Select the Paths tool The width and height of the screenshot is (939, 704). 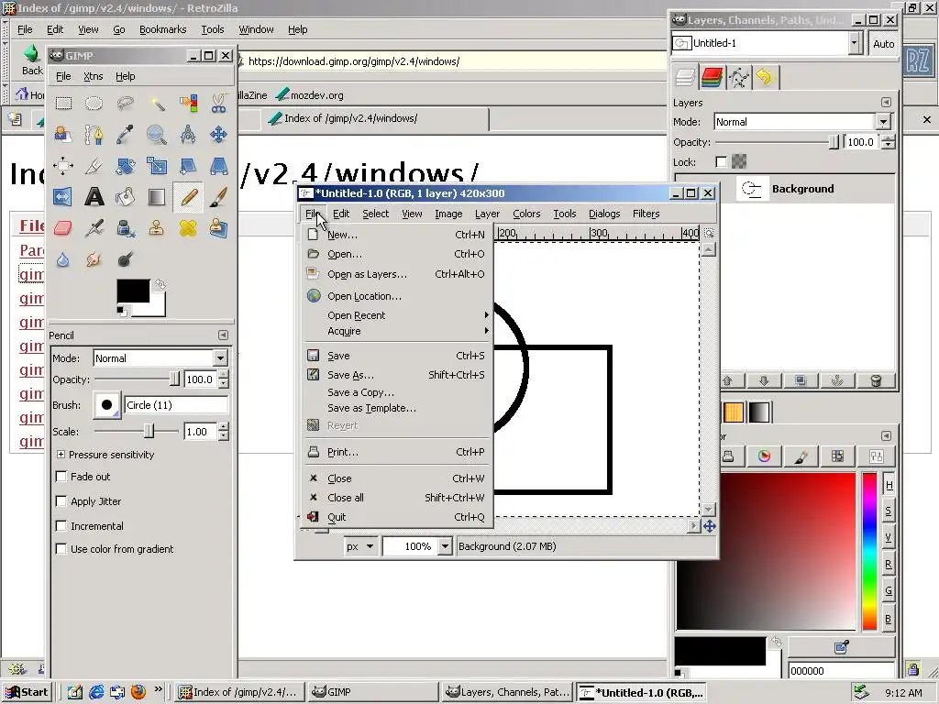tap(94, 135)
